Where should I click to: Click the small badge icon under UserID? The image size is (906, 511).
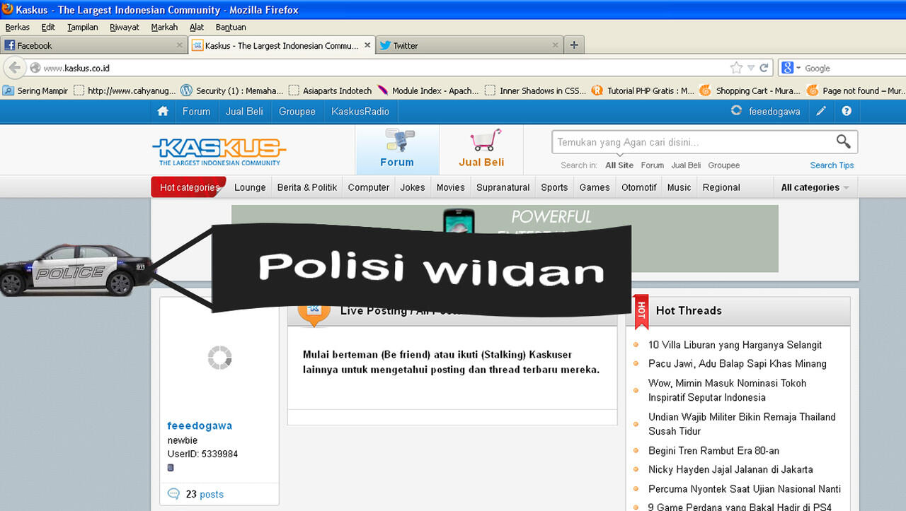(171, 468)
